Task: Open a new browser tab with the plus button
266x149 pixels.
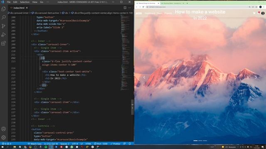Action: click(x=187, y=3)
